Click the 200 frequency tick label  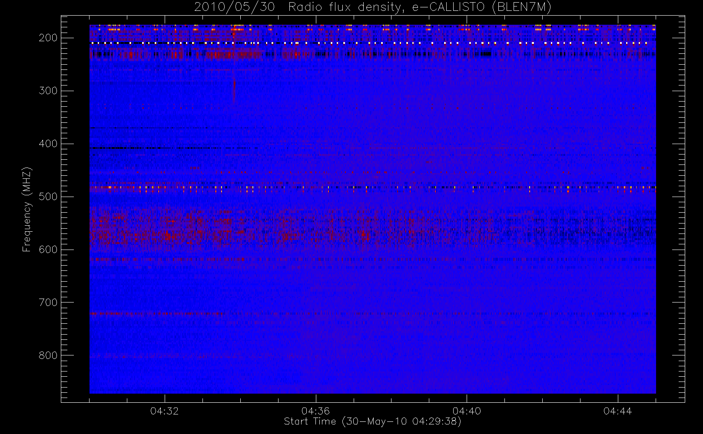coord(48,38)
